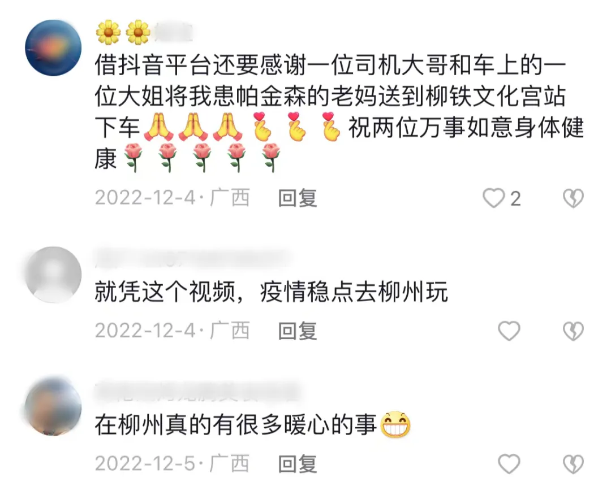The image size is (611, 495).
Task: Dislike the 暖心的事 comment dated 2022-12-5
Action: (x=573, y=464)
